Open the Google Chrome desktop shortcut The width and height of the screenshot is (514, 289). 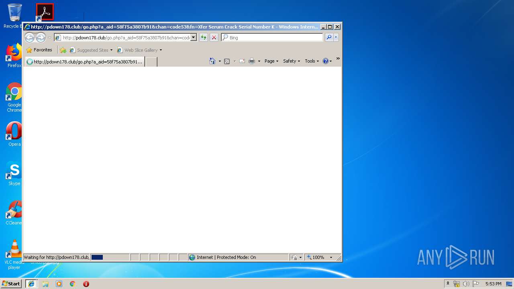14,98
